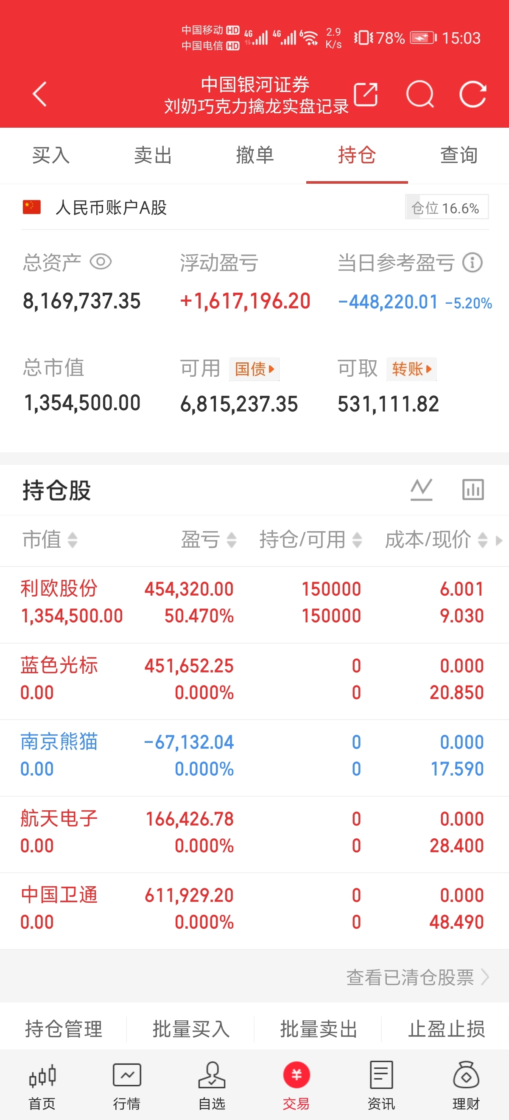This screenshot has height=1120, width=509.
Task: Select the 持仓 tab
Action: pyautogui.click(x=357, y=155)
